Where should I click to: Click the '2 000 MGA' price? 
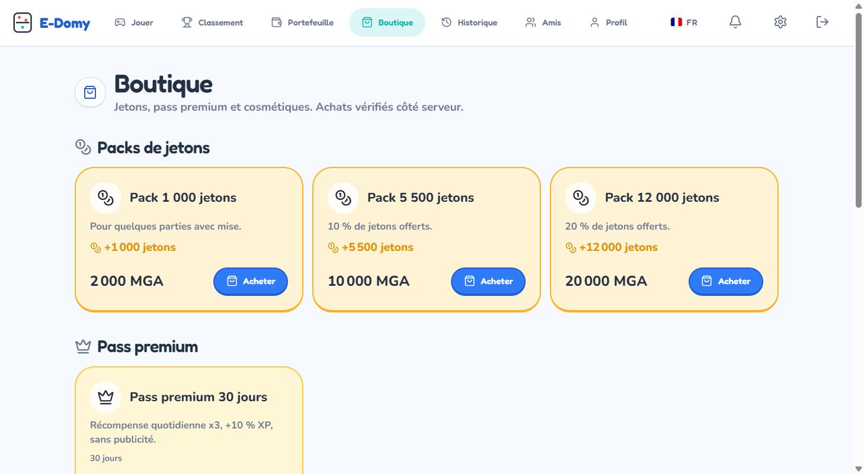[127, 281]
